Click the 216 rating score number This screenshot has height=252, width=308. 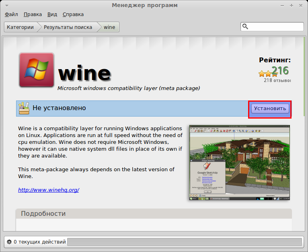click(x=280, y=70)
